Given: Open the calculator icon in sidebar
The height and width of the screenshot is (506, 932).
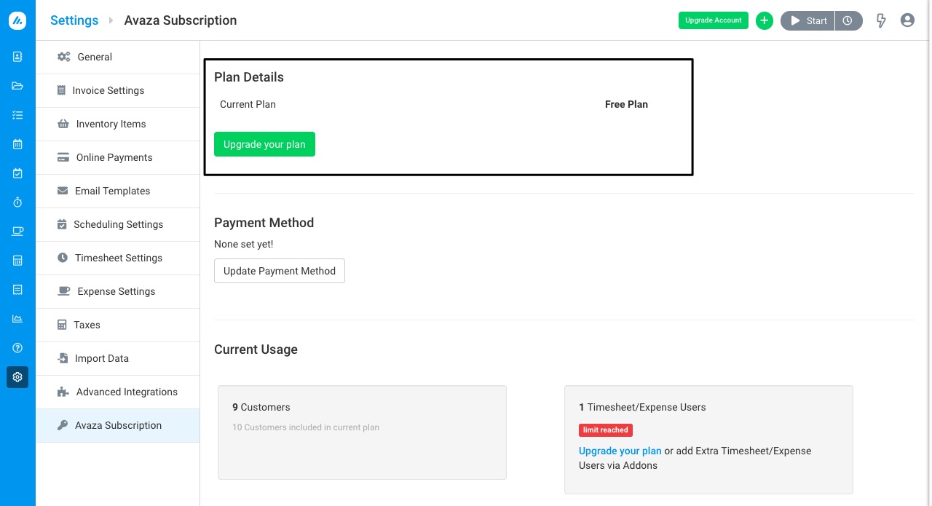Looking at the screenshot, I should tap(17, 261).
